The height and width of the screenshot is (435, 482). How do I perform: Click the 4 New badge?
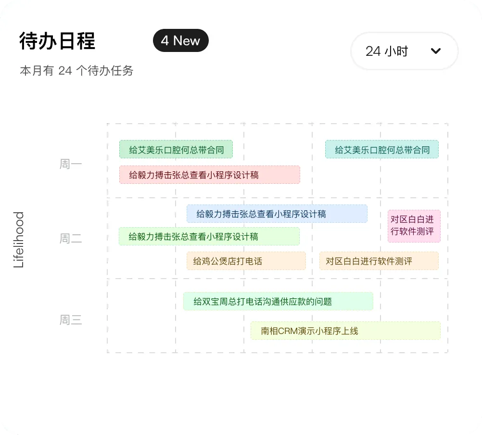click(180, 40)
